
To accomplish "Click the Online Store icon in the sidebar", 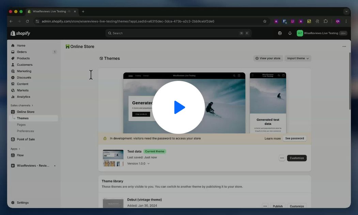I will click(x=13, y=112).
